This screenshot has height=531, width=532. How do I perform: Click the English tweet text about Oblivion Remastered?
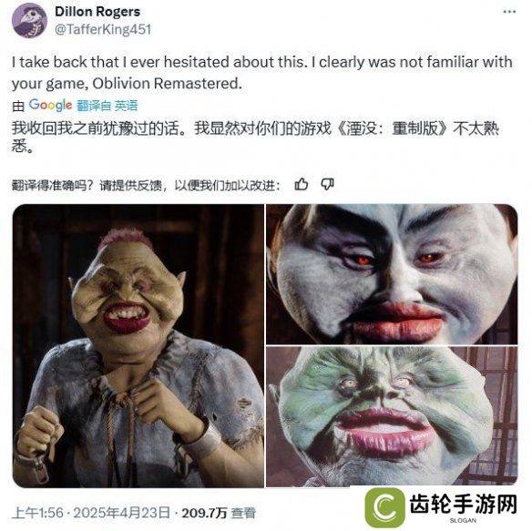[x=262, y=73]
